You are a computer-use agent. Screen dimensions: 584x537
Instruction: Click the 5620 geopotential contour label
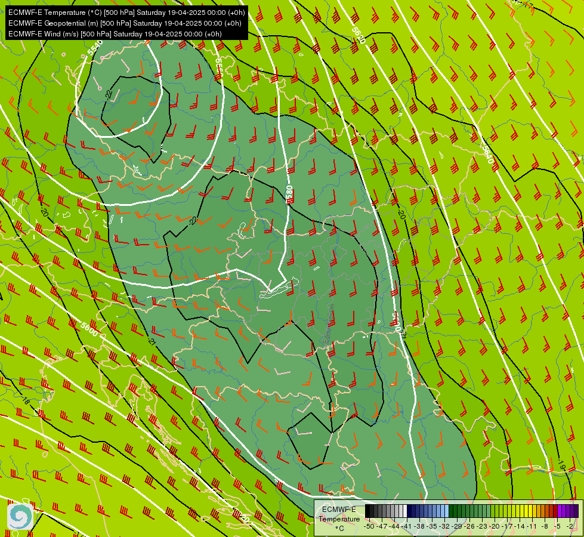click(358, 35)
